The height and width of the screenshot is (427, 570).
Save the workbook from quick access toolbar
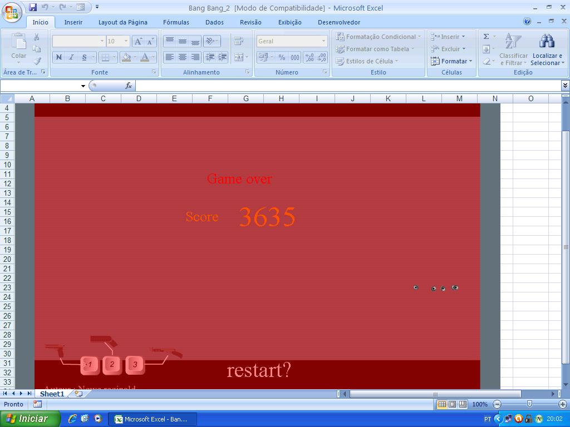coord(33,7)
